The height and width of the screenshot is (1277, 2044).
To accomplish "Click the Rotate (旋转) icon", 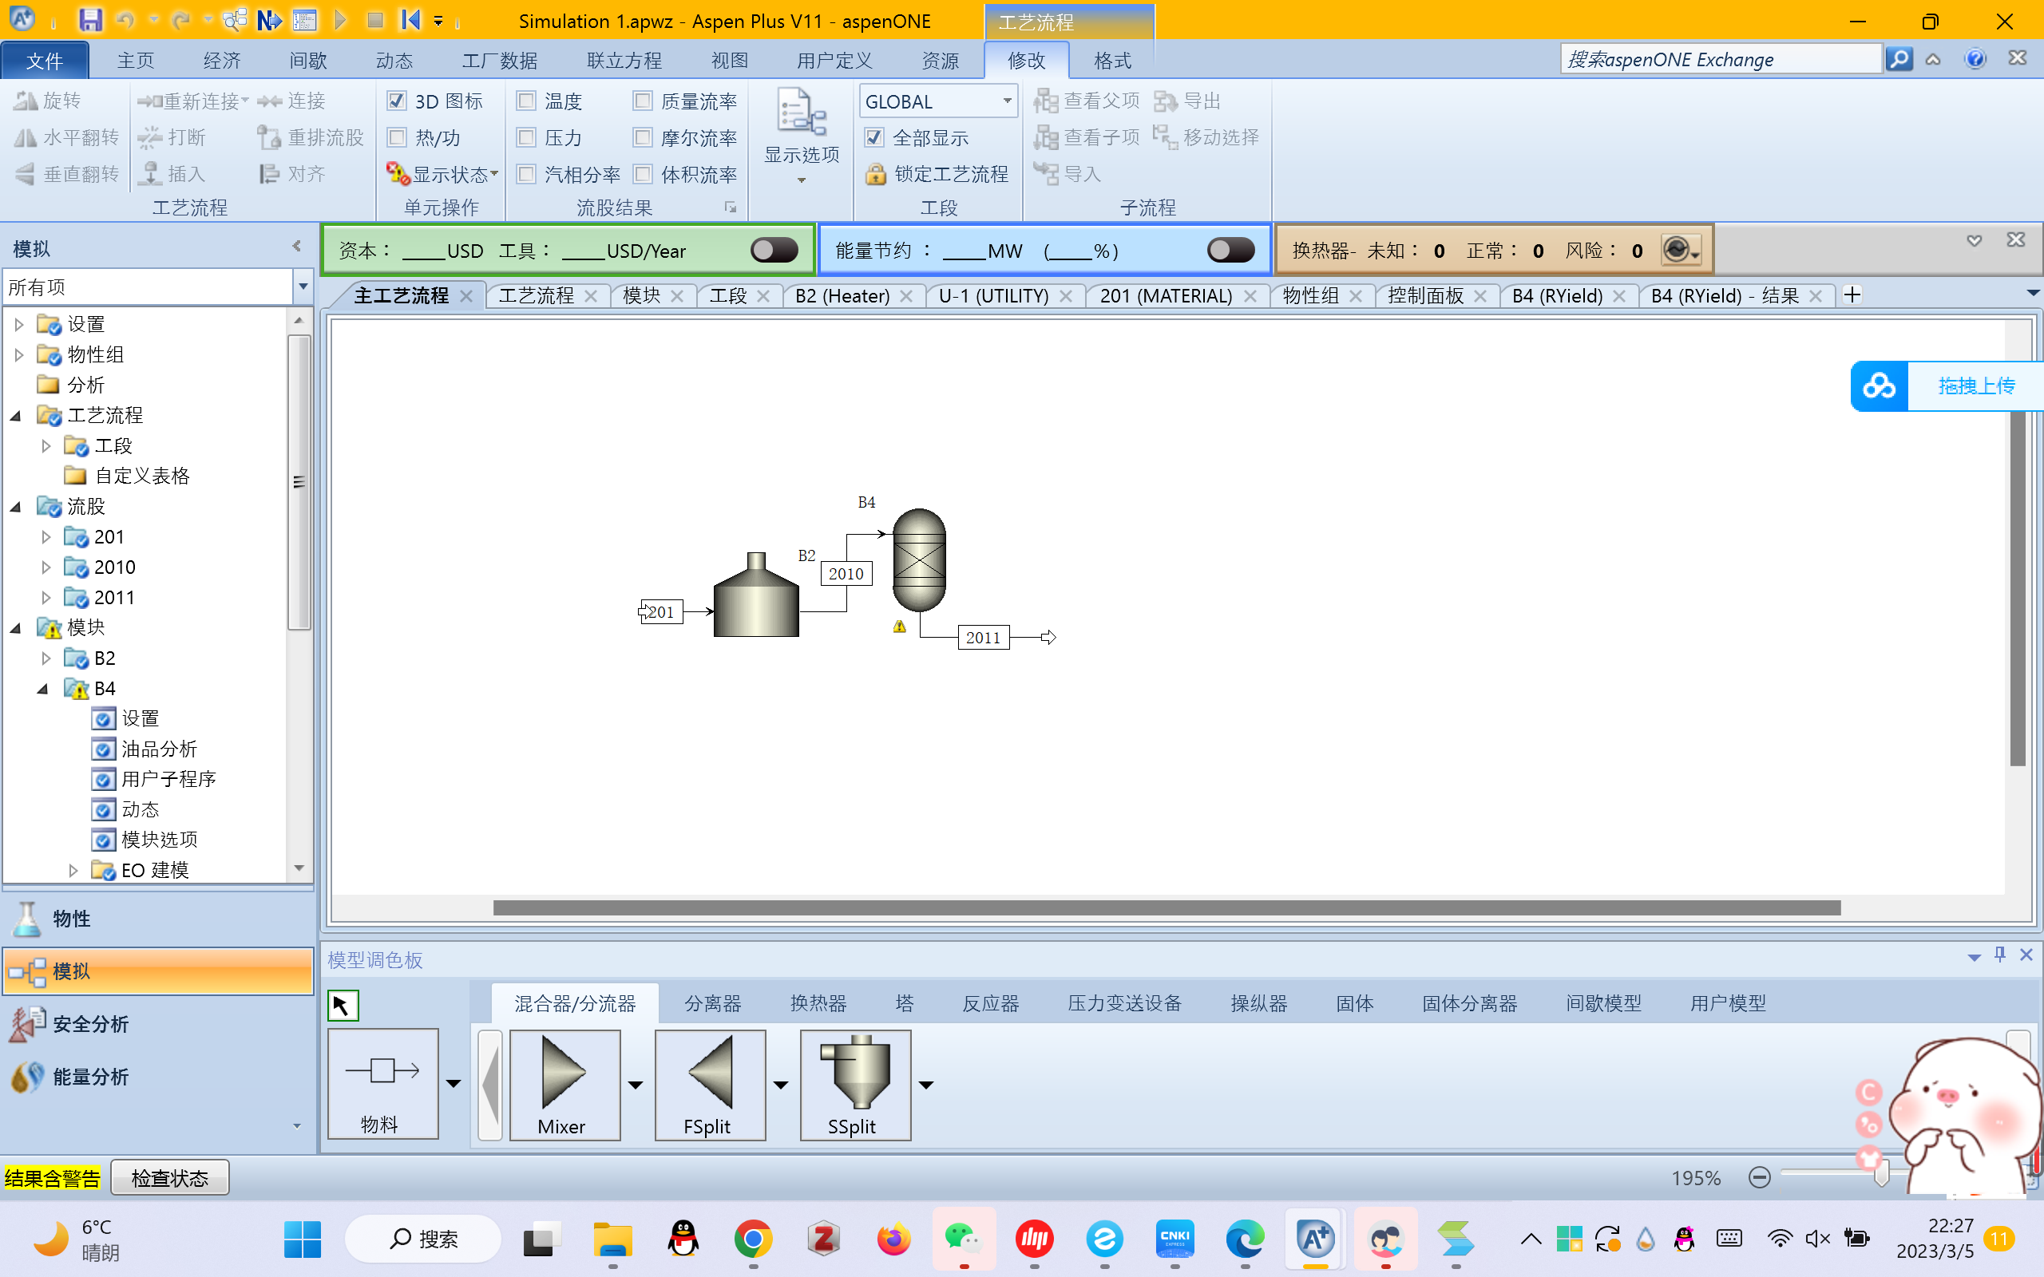I will (x=26, y=101).
